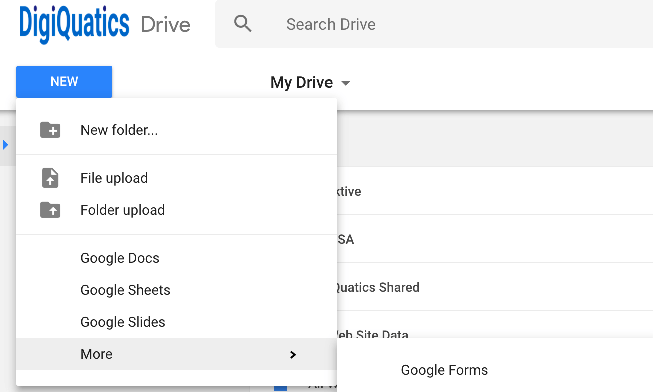The image size is (653, 392).
Task: Open the 'Web Site Data' row
Action: [495, 325]
